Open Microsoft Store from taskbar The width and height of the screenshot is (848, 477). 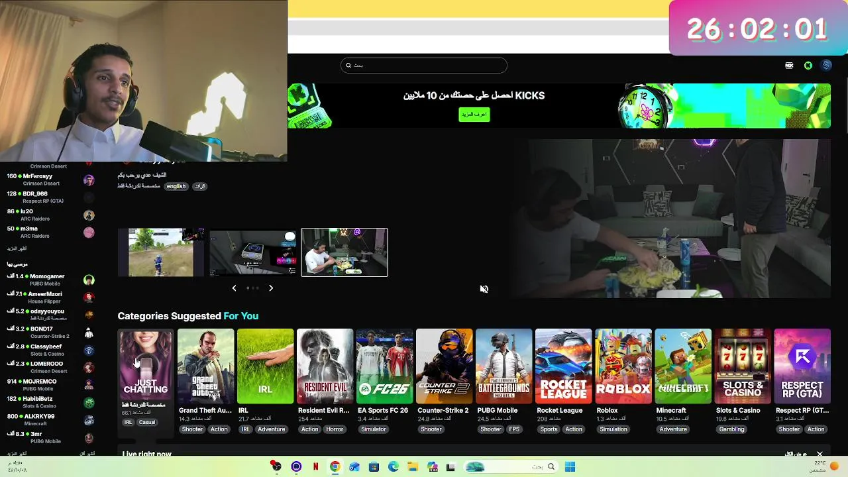(x=374, y=467)
